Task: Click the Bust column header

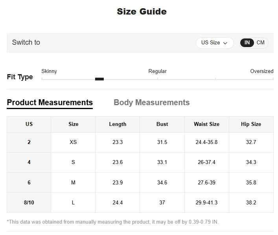Action: (x=162, y=124)
